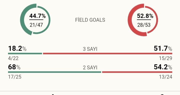
Task: Click the green 3 SAYI bar segment
Action: point(25,54)
